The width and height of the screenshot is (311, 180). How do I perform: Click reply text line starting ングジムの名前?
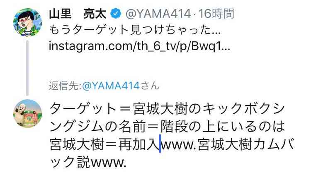167,127
